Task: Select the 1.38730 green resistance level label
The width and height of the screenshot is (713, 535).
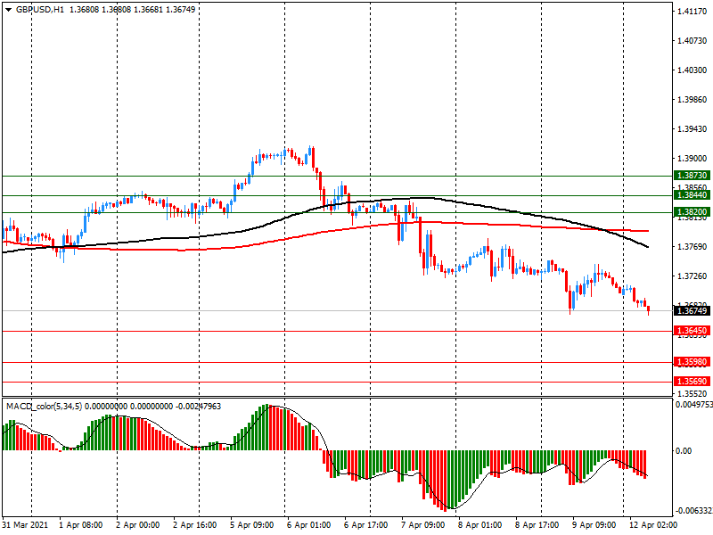Action: point(692,175)
